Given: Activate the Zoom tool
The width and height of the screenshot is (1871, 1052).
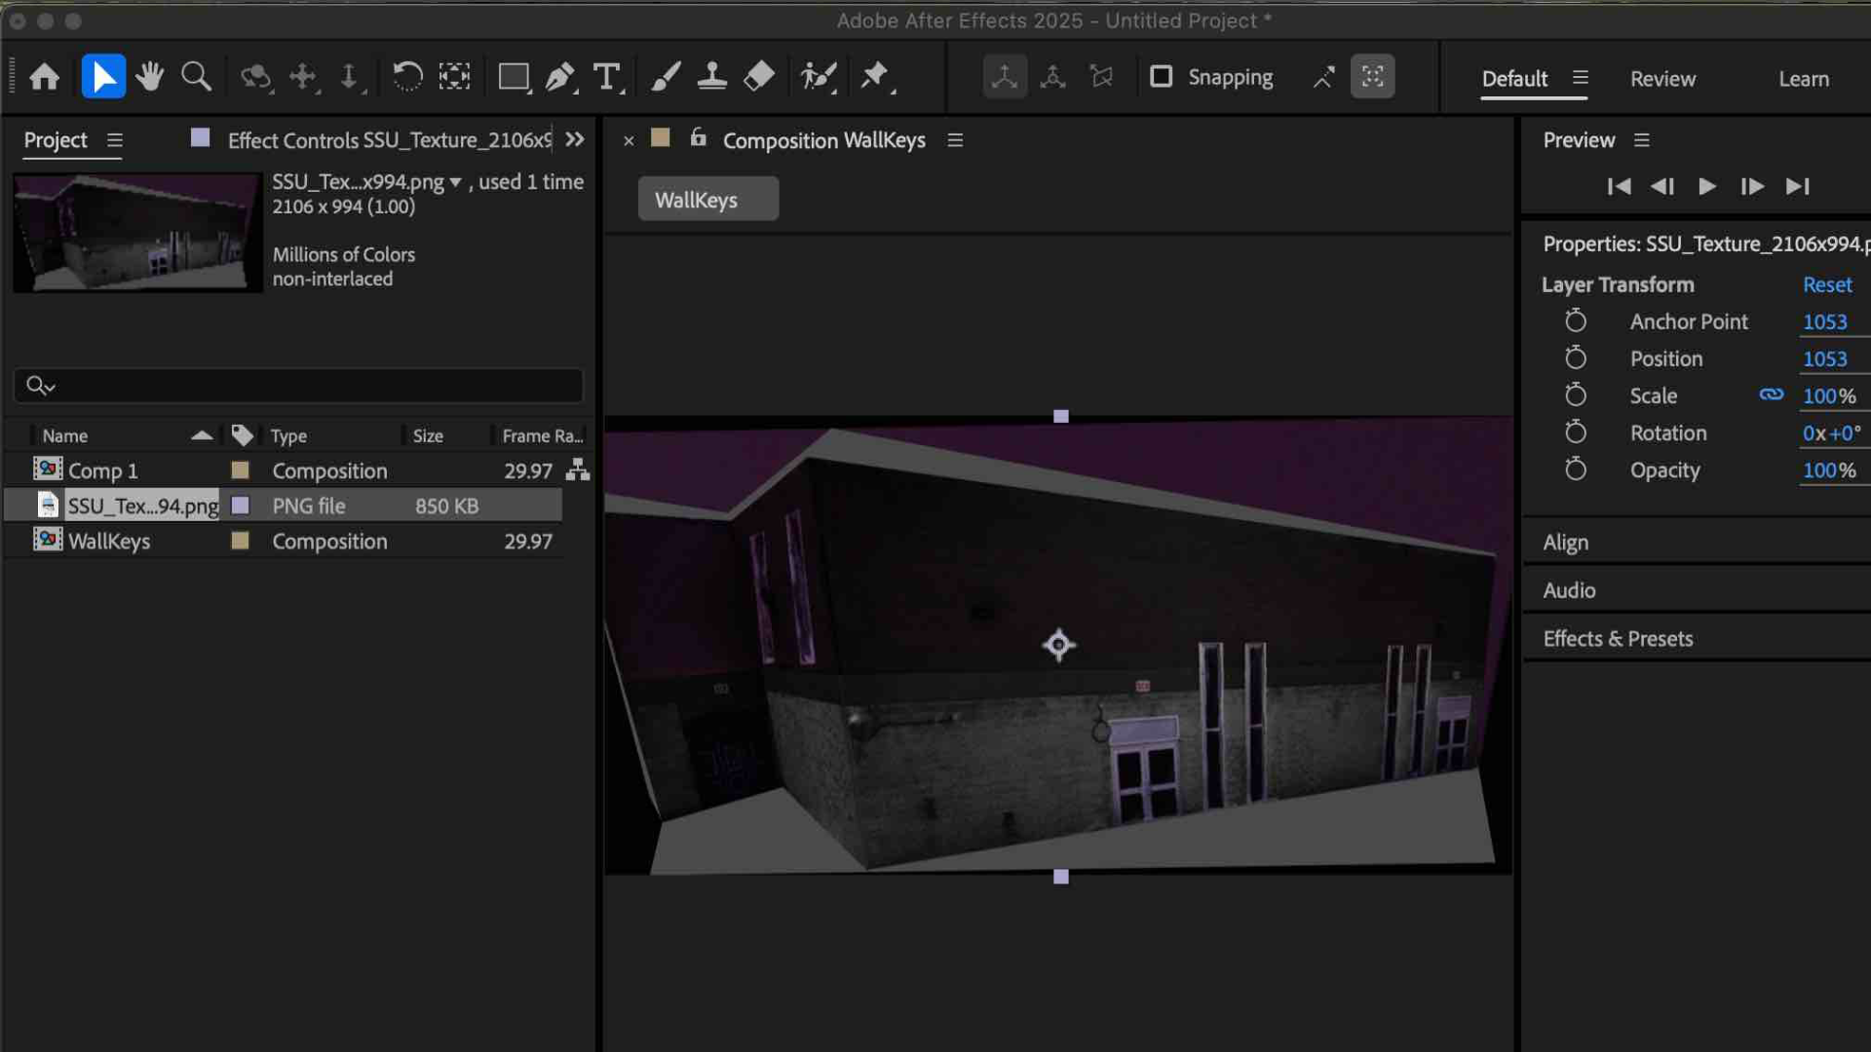Looking at the screenshot, I should (196, 77).
